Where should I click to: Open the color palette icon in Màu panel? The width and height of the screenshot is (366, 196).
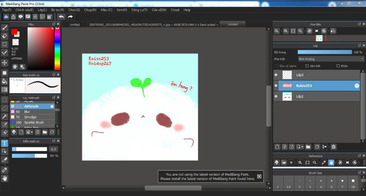(x=15, y=67)
